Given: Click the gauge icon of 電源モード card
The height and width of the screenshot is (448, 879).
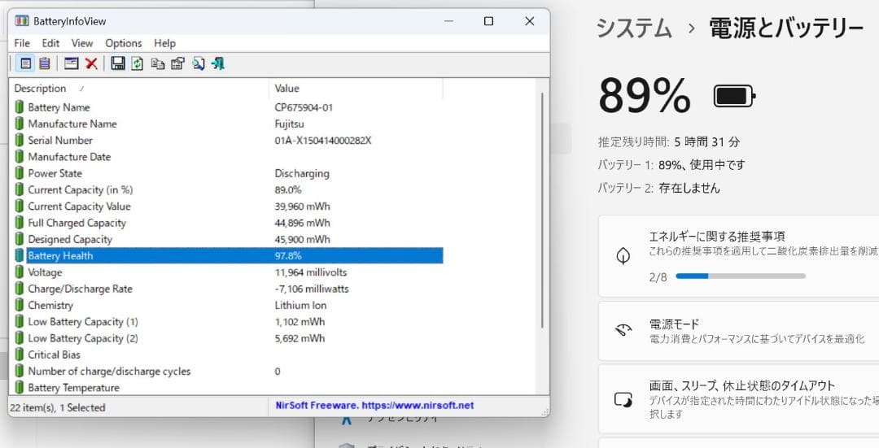Looking at the screenshot, I should coord(623,330).
